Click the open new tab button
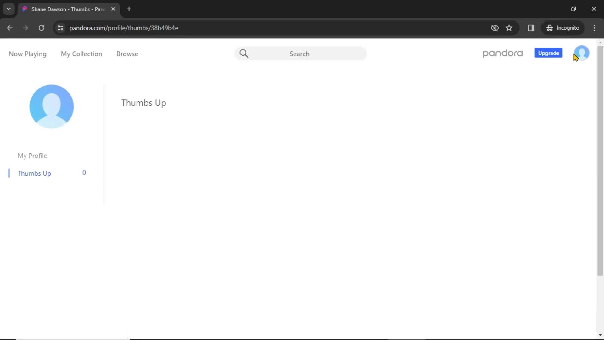604x340 pixels. pyautogui.click(x=129, y=9)
